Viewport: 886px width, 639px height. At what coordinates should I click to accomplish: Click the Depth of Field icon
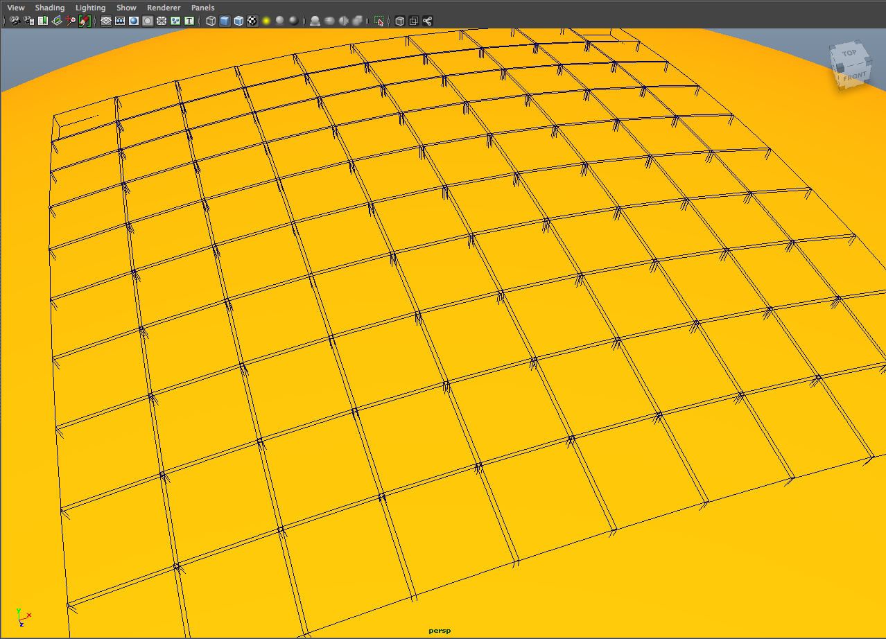356,21
